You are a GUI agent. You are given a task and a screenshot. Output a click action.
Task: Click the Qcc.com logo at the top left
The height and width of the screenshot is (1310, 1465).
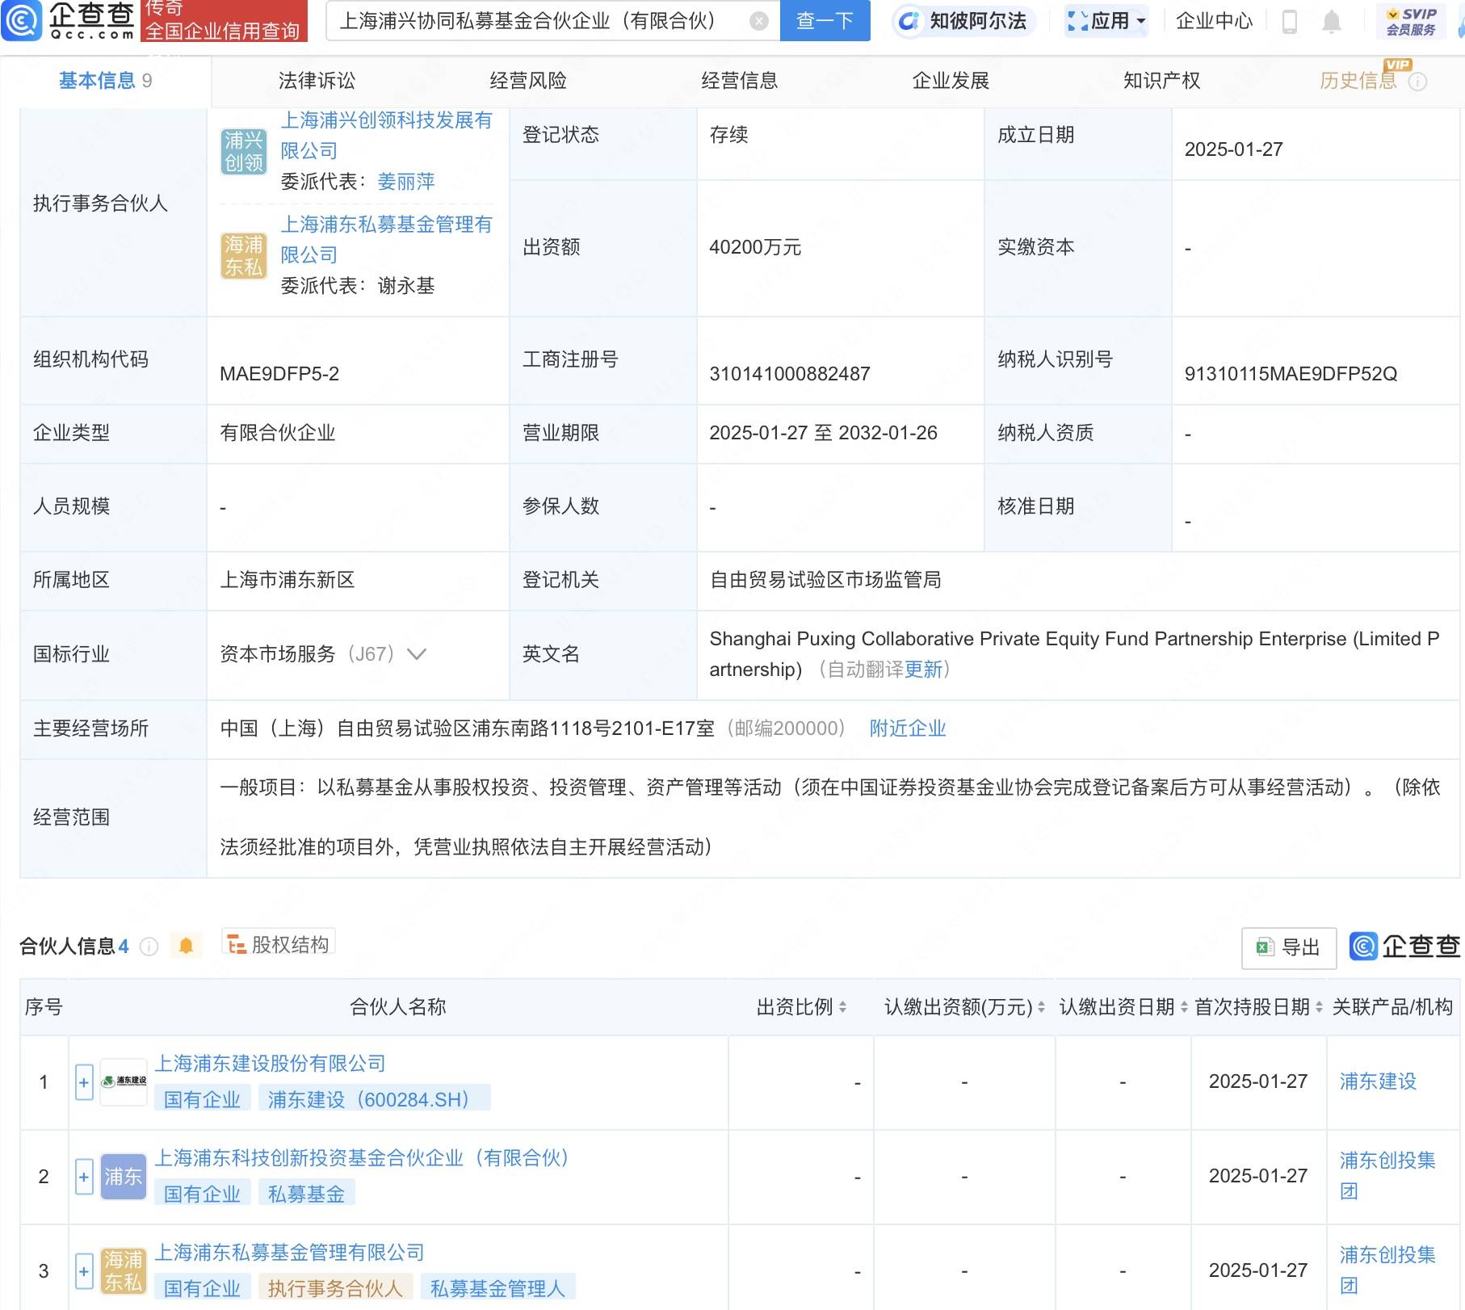69,21
